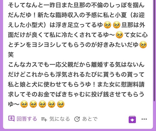Screen dimensions: 156x131
Task: Click the 気になる list-plus icon
Action: coord(44,119)
